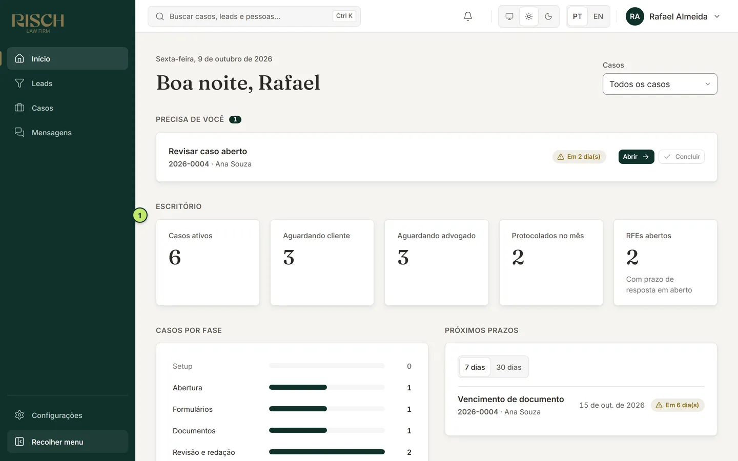Go to Início in sidebar
738x461 pixels.
(x=68, y=58)
